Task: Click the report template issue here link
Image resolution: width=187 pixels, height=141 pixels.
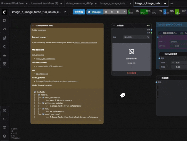Action: (86, 43)
